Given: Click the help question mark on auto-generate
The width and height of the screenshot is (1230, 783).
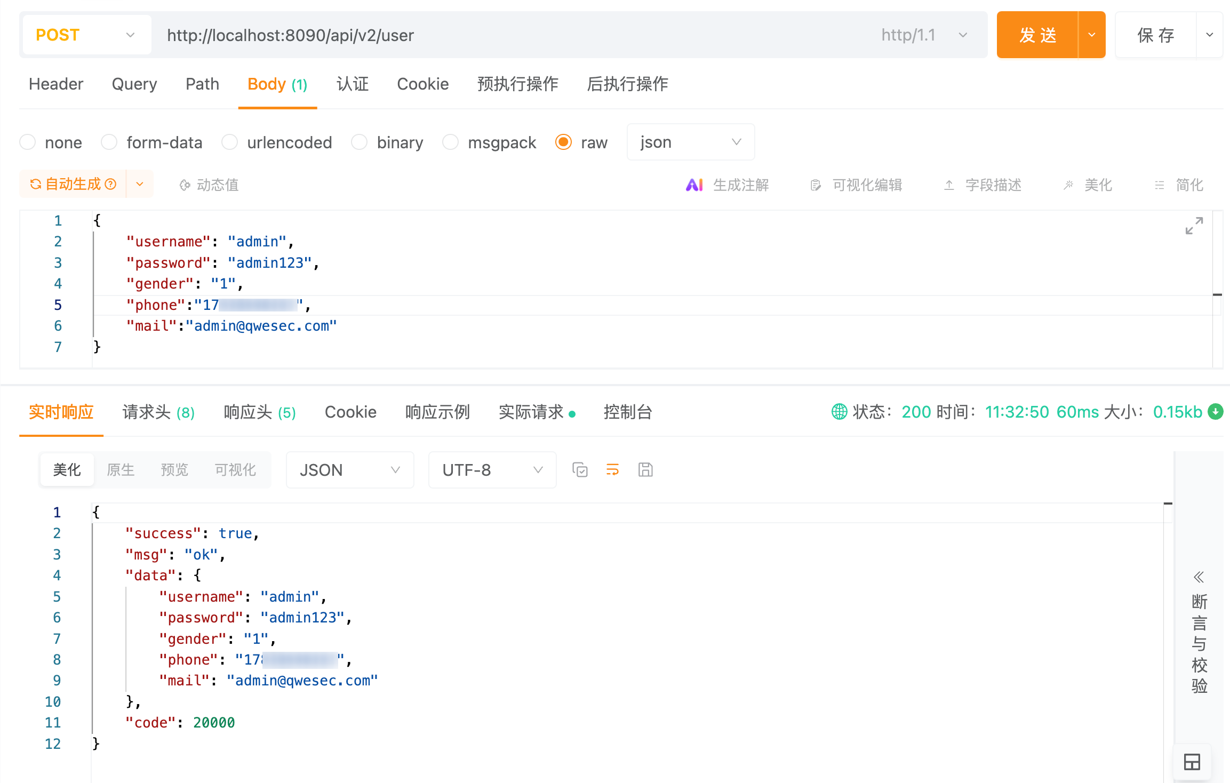Looking at the screenshot, I should click(x=111, y=184).
